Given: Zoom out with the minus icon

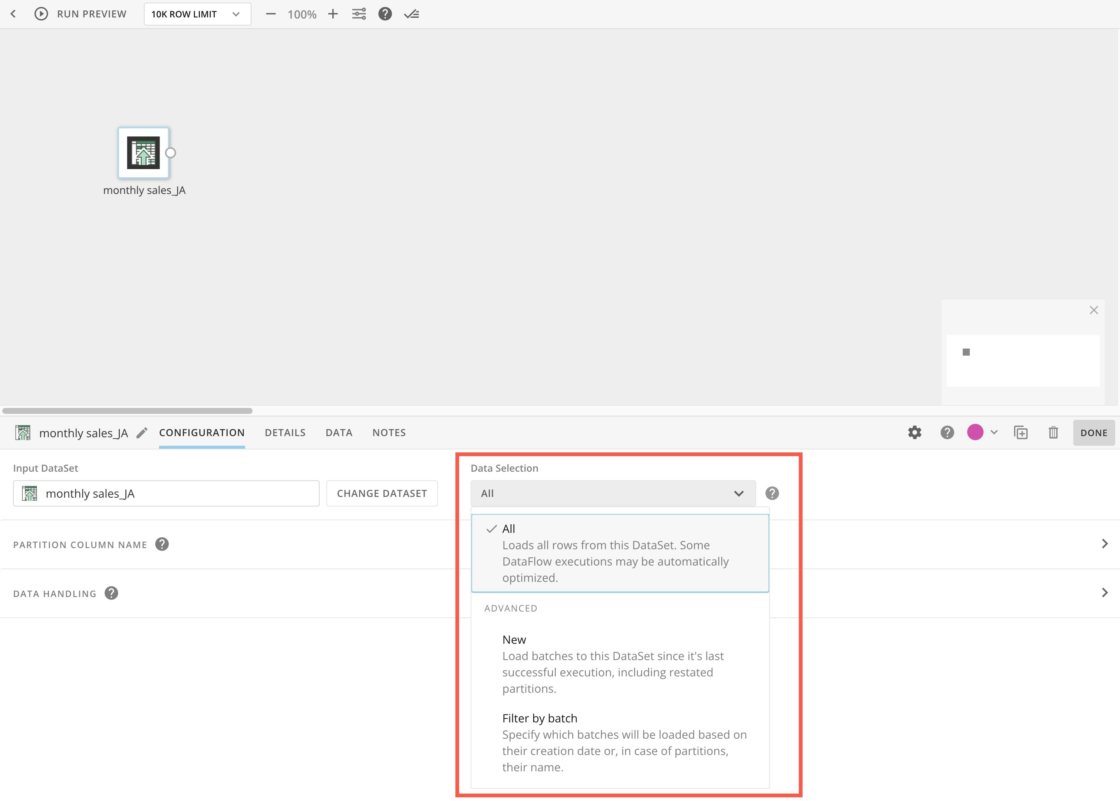Looking at the screenshot, I should (x=270, y=14).
